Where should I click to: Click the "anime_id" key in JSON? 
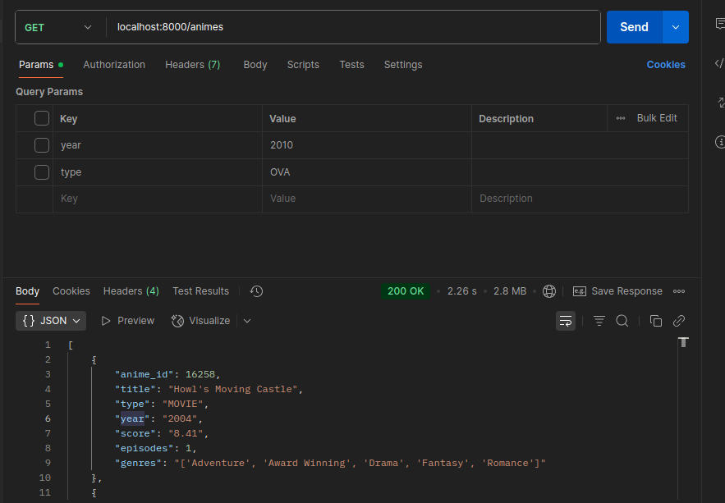[145, 374]
